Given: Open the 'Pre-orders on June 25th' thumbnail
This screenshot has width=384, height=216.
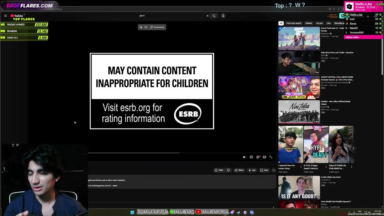Looking at the screenshot, I should click(x=299, y=87).
